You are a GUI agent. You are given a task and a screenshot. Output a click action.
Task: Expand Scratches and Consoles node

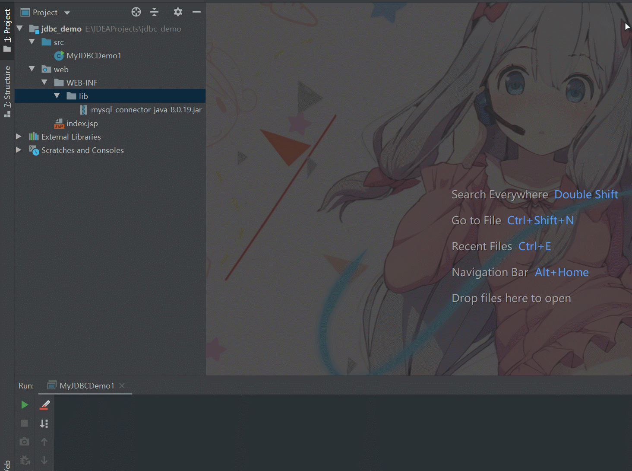click(19, 150)
